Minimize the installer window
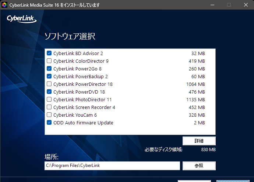 212,5
